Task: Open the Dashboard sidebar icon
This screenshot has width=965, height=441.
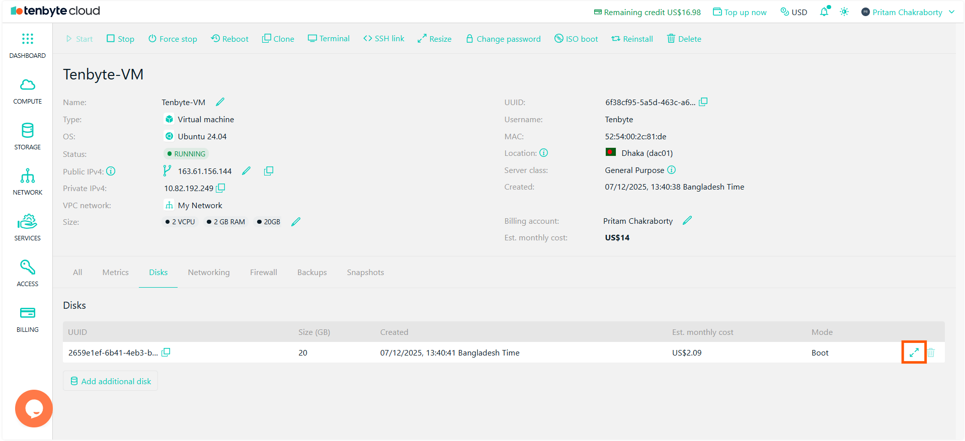Action: click(28, 46)
